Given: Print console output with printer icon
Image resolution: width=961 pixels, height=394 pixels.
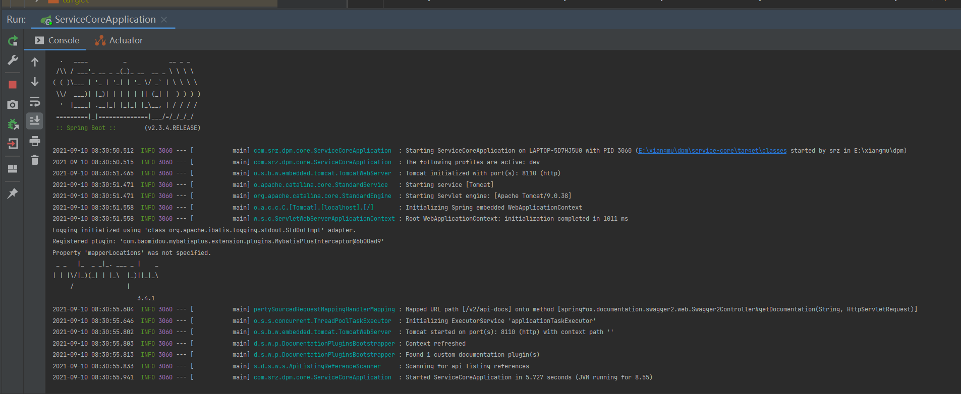Looking at the screenshot, I should [35, 141].
